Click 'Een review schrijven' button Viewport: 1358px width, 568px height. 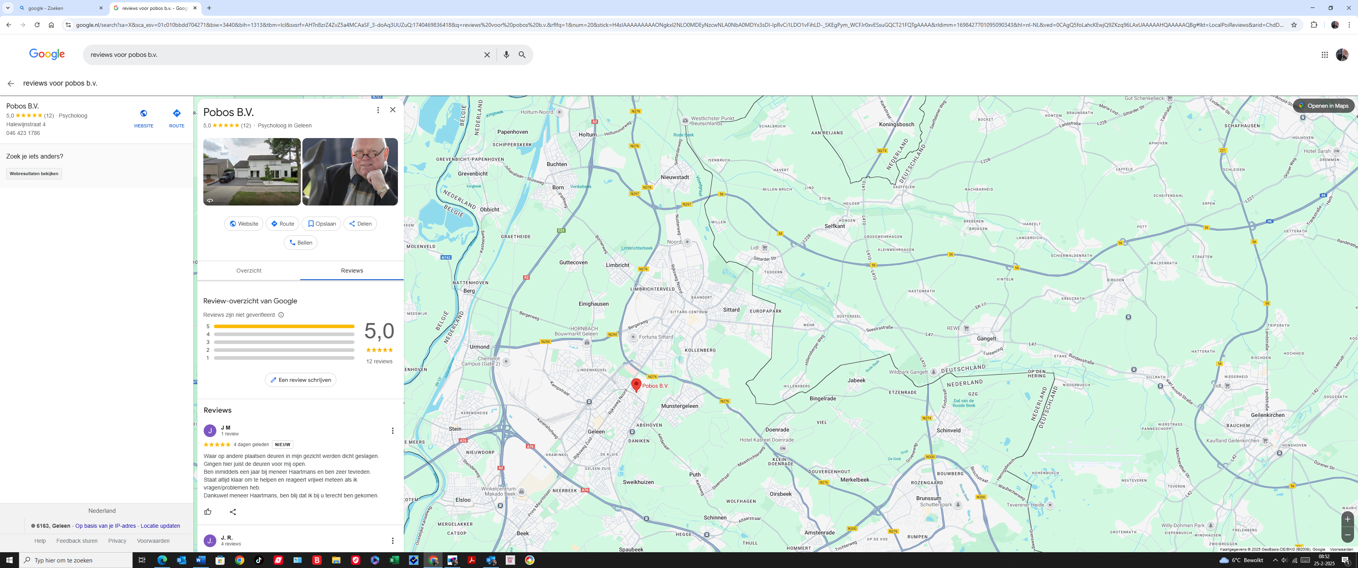[x=300, y=380]
